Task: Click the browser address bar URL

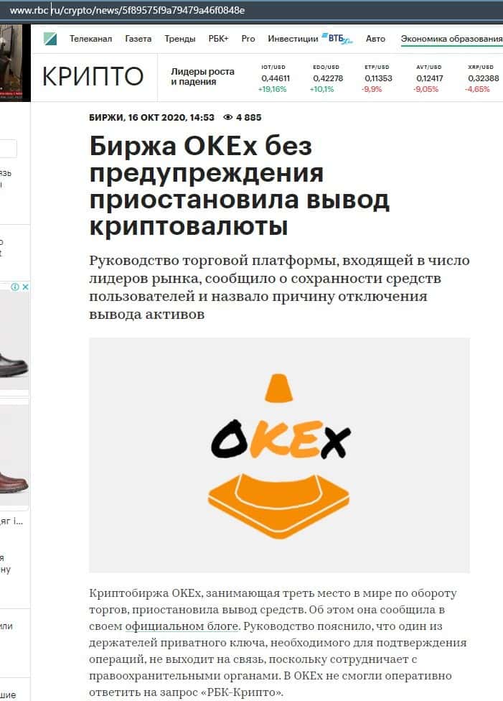Action: (x=127, y=10)
